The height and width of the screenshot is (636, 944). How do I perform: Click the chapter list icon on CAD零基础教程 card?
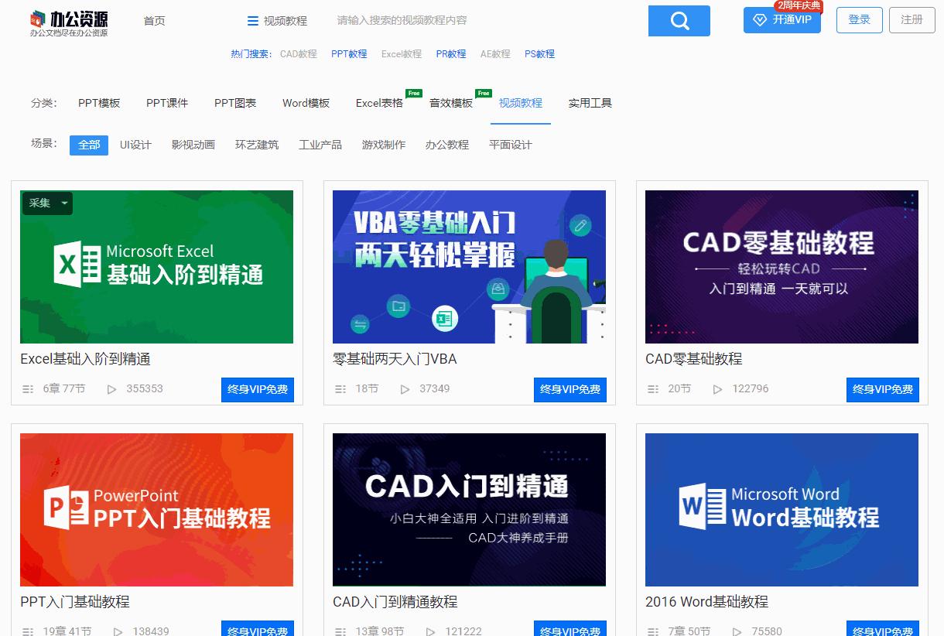[x=653, y=389]
